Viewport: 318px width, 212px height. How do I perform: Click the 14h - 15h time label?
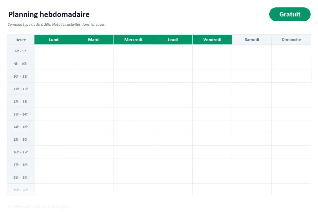click(x=21, y=127)
